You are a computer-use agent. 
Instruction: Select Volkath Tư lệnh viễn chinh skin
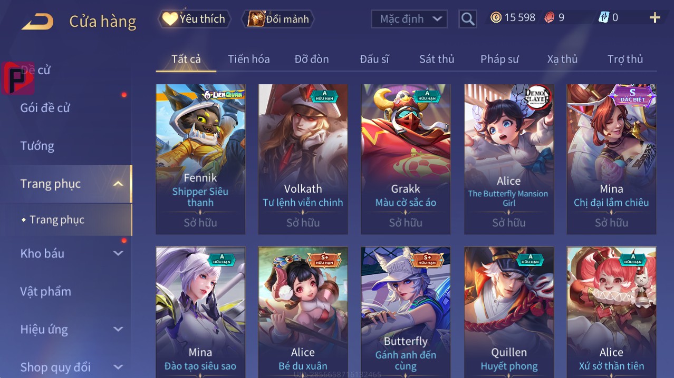tap(303, 159)
